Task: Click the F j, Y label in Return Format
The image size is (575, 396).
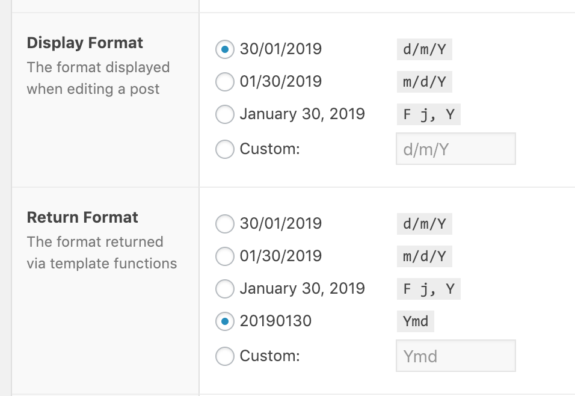Action: point(428,289)
